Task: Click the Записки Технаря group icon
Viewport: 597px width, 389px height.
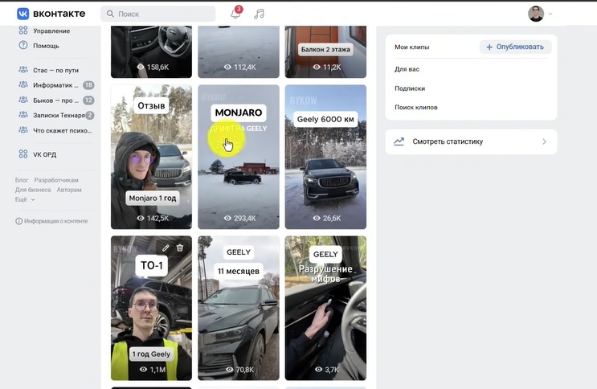Action: click(23, 115)
